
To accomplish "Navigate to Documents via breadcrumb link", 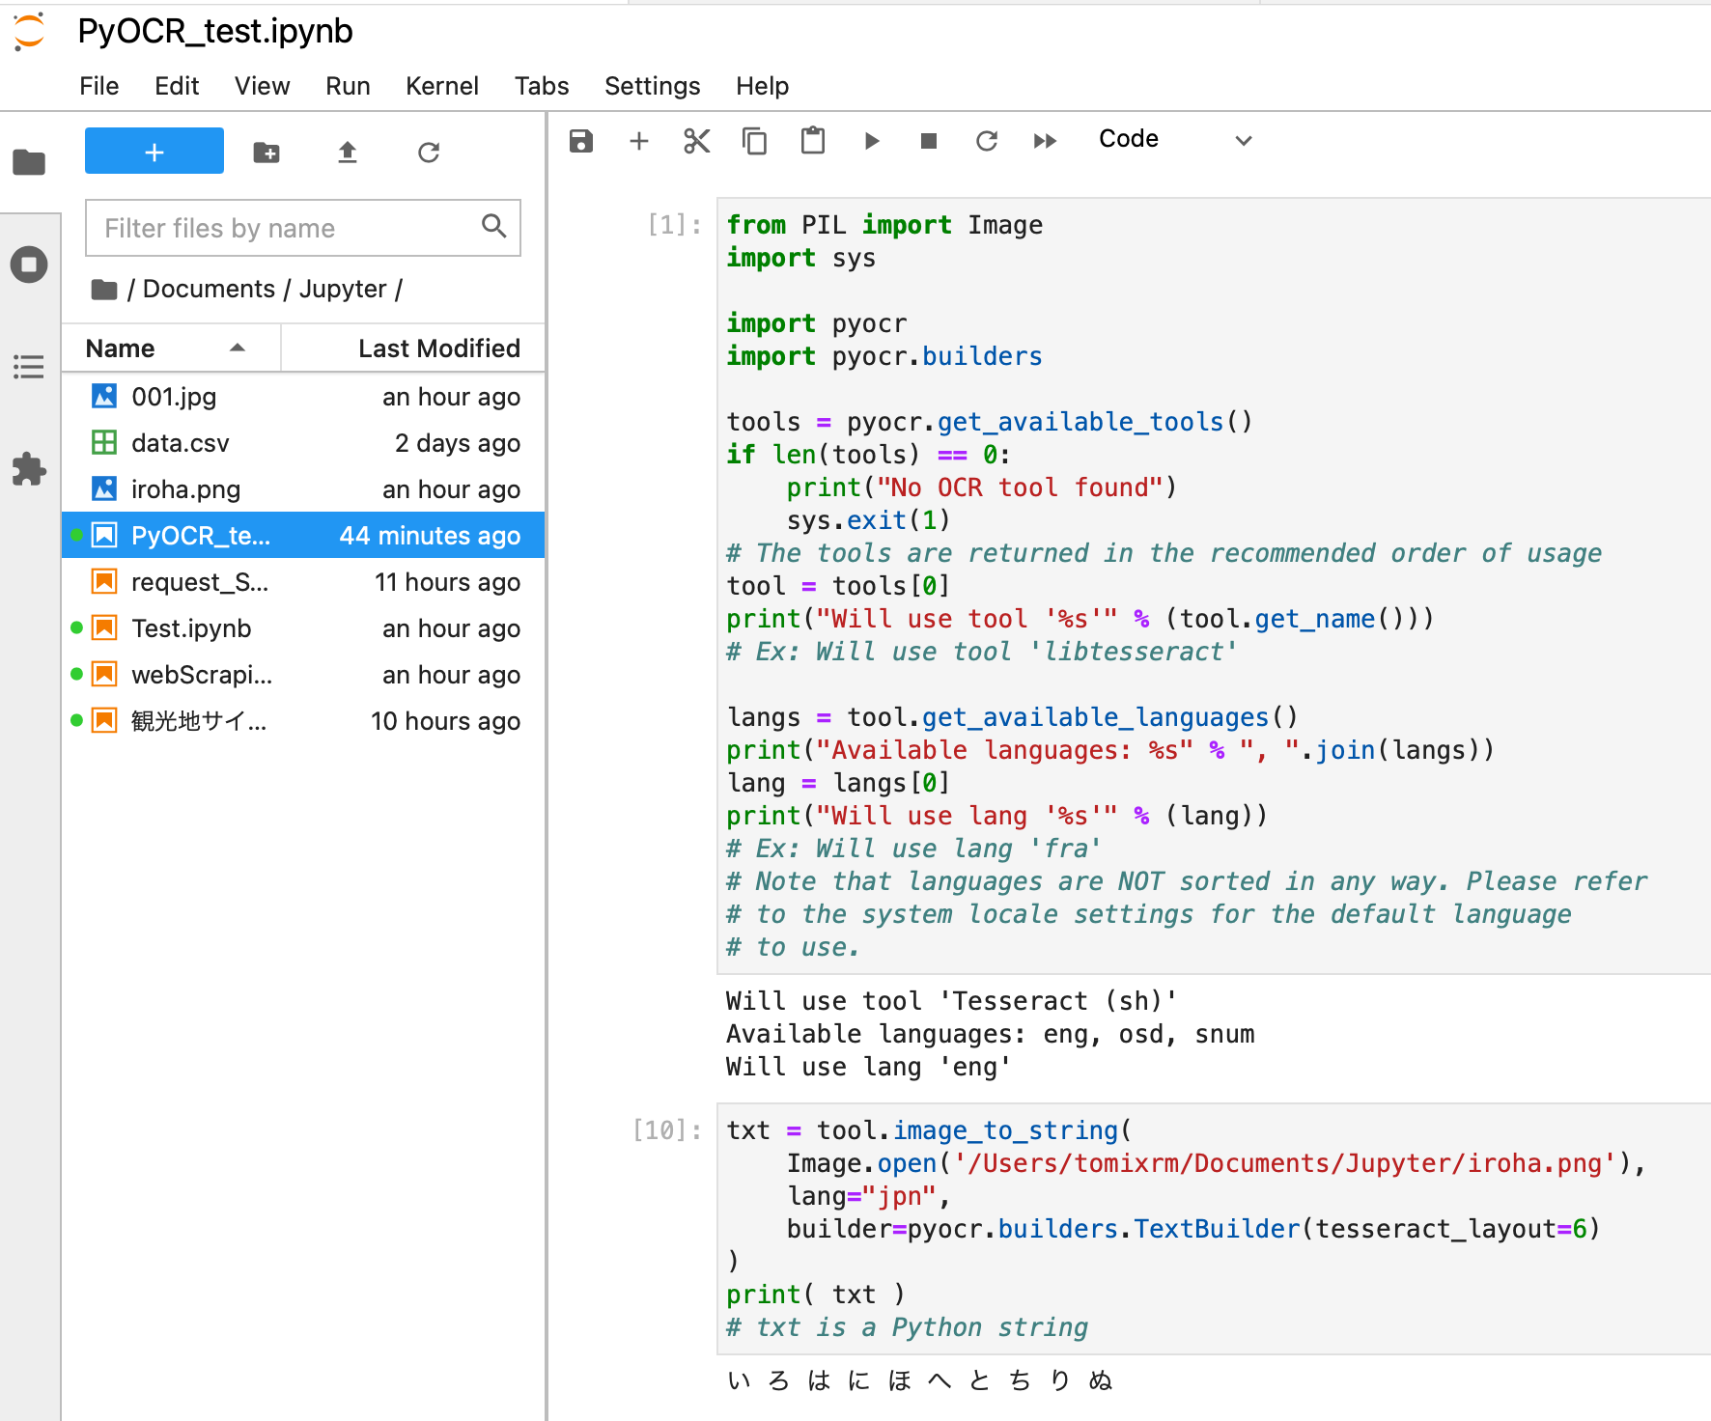I will pos(209,289).
